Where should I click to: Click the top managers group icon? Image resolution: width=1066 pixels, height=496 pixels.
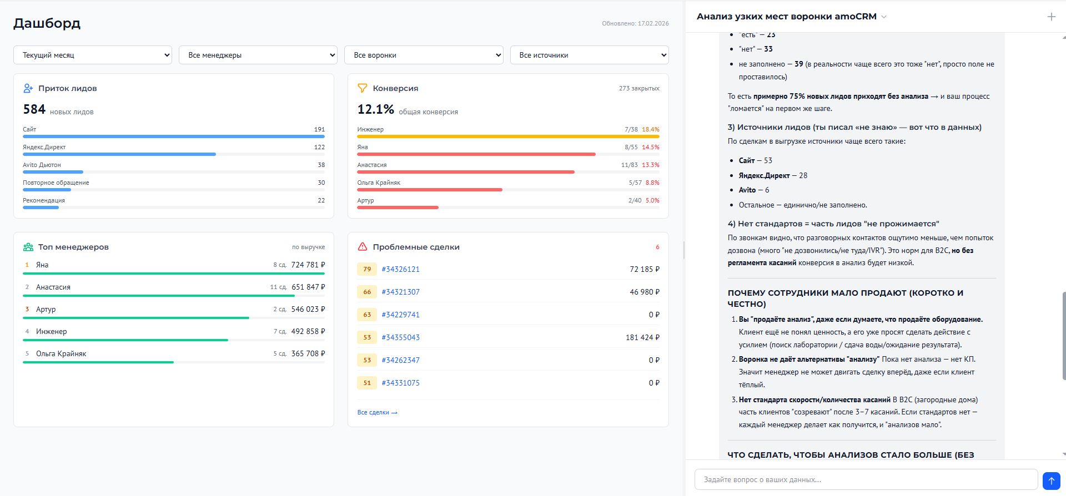point(28,247)
